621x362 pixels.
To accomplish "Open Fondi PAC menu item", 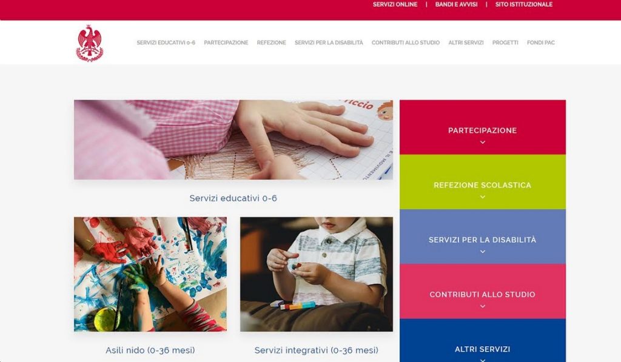I will (x=540, y=43).
